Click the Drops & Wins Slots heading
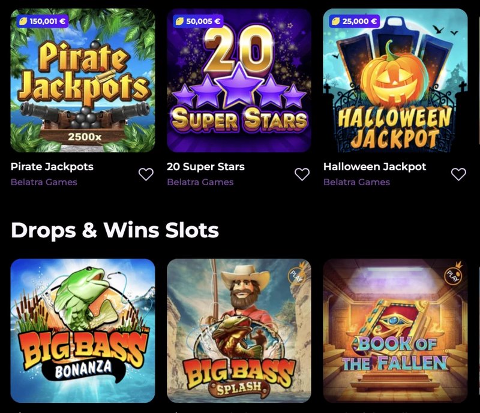 115,228
